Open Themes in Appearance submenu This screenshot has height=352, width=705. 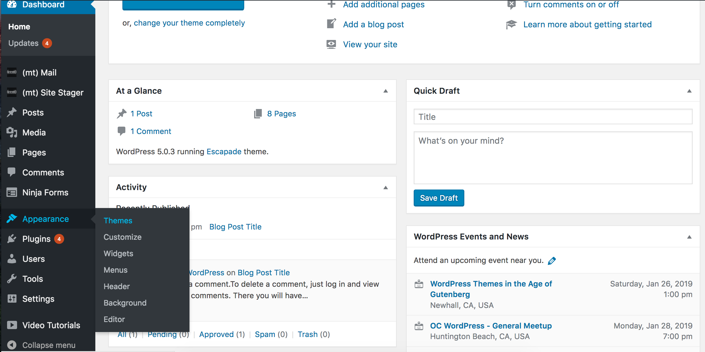[118, 220]
